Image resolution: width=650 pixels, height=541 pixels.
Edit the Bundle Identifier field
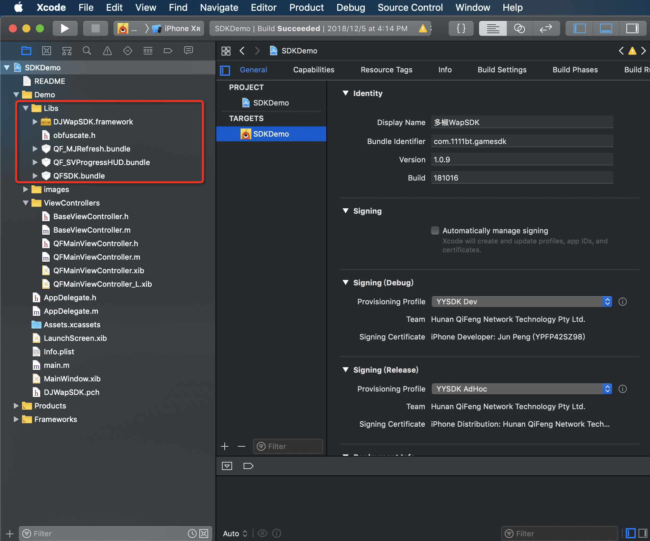522,141
